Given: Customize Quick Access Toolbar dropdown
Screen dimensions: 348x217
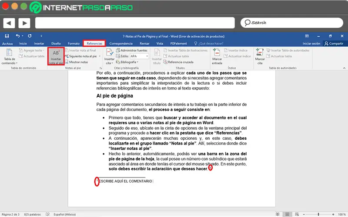Looking at the screenshot, I should (x=41, y=36).
